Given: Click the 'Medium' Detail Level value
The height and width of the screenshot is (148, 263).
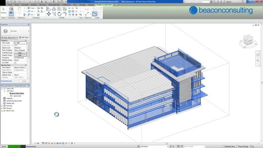Looking at the screenshot, I should (20, 48).
